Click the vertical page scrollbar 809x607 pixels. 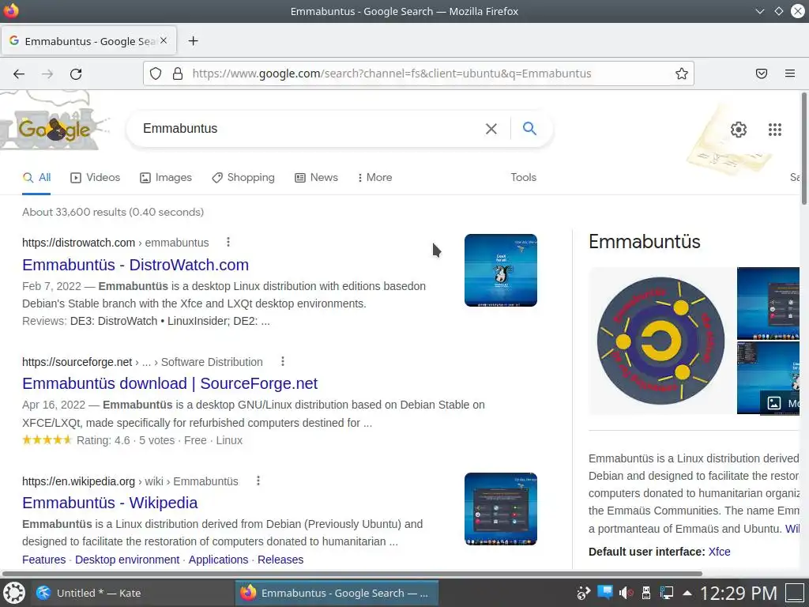(804, 148)
